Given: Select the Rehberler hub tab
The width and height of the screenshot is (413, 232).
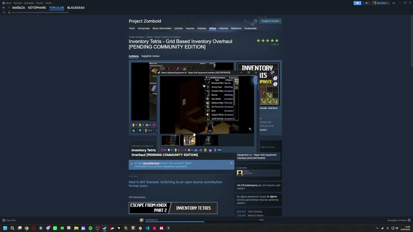Looking at the screenshot, I should click(236, 28).
